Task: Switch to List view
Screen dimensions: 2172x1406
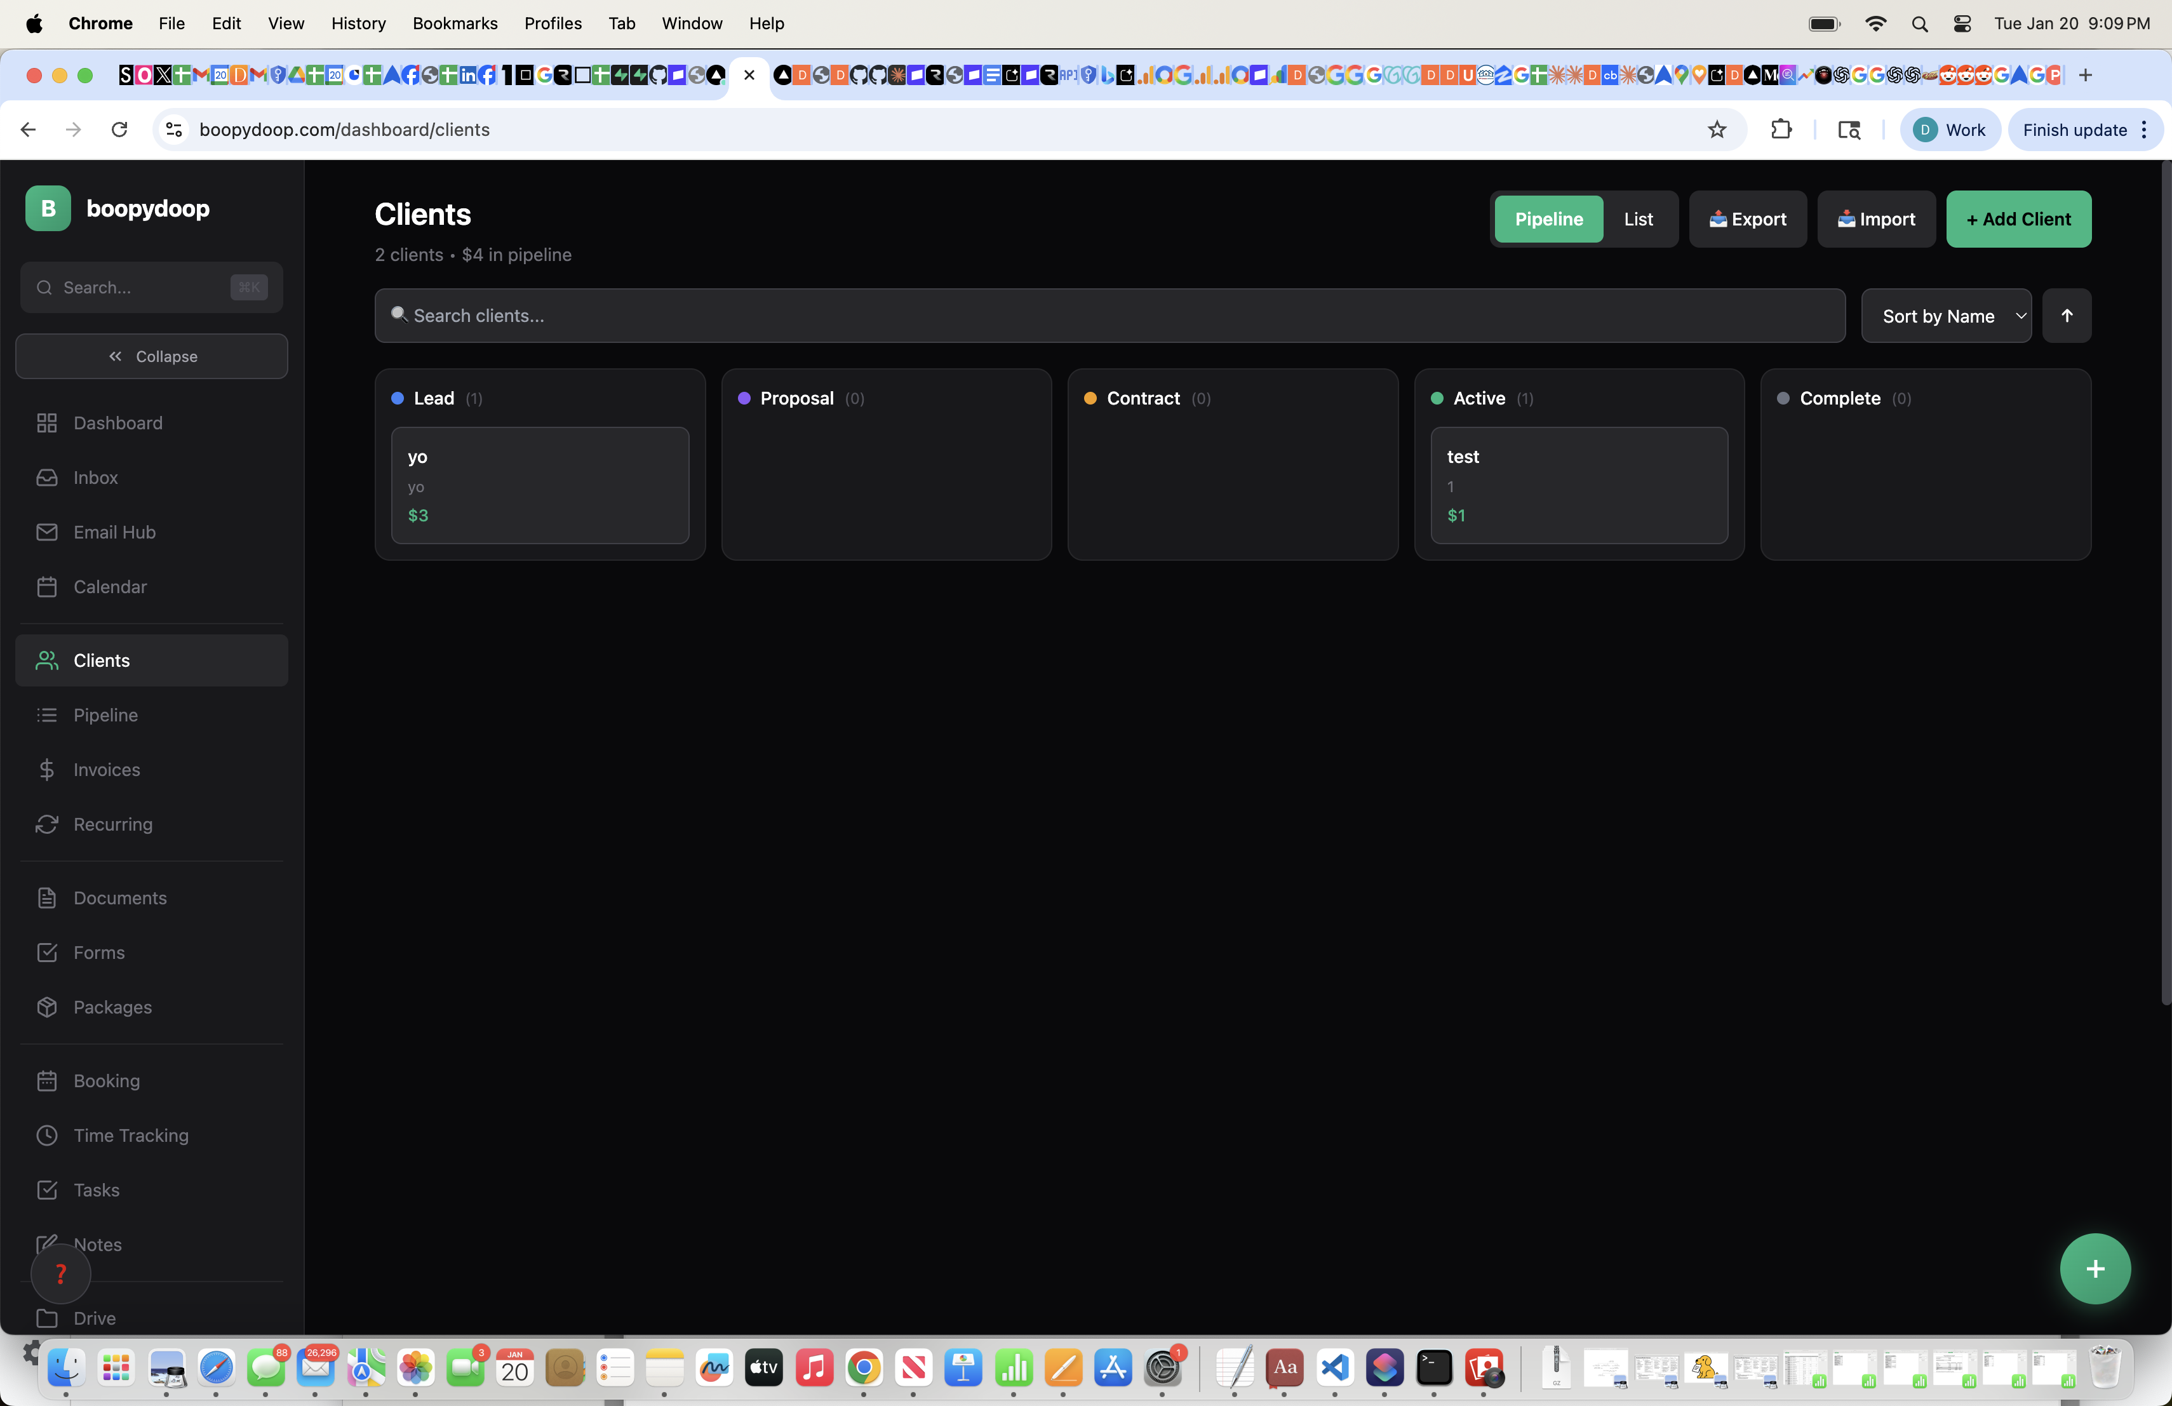Action: [1637, 219]
